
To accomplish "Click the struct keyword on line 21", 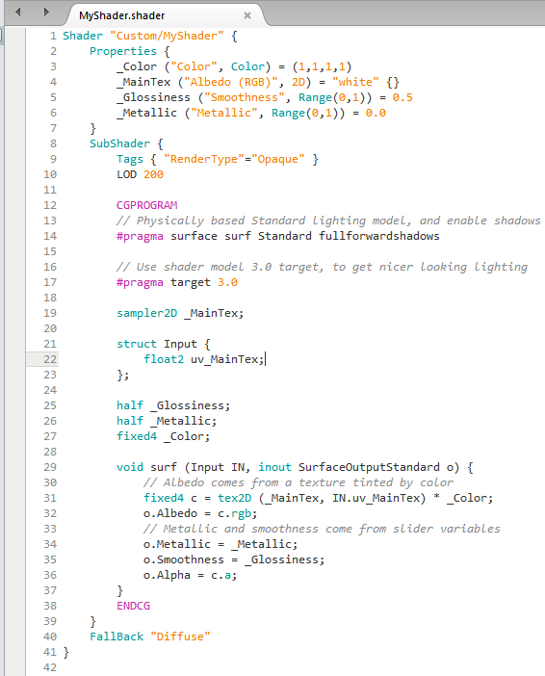I will pyautogui.click(x=137, y=344).
